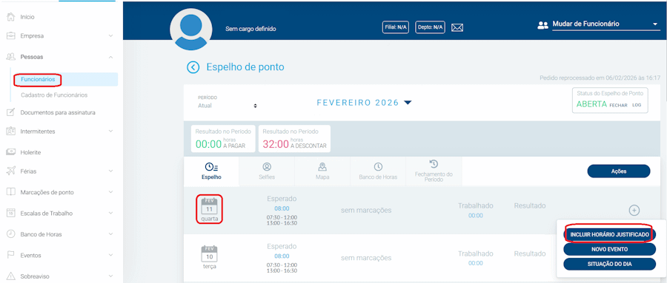Image resolution: width=667 pixels, height=283 pixels.
Task: Select Cadastro de Funcionários in sidebar
Action: pos(54,95)
